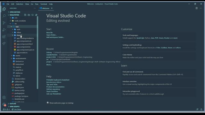The image size is (205, 115).
Task: Click the New File icon in MAILSYSTEM header
Action: (x=25, y=15)
